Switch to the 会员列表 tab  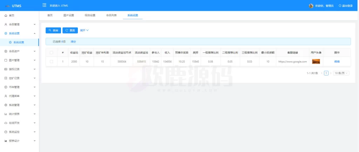pos(111,15)
